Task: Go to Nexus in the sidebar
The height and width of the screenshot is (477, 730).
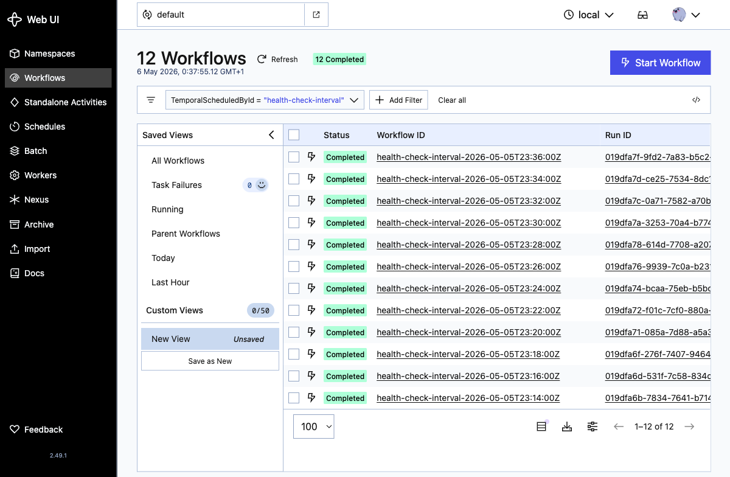Action: tap(58, 200)
